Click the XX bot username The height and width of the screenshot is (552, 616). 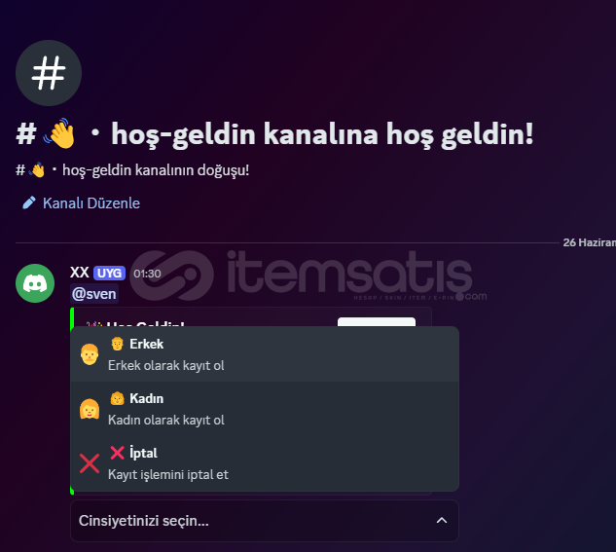[80, 273]
